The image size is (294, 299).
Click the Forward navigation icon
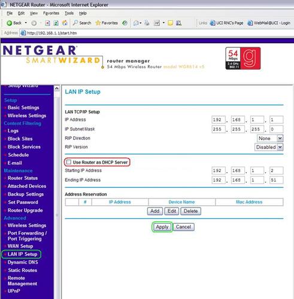(x=34, y=23)
